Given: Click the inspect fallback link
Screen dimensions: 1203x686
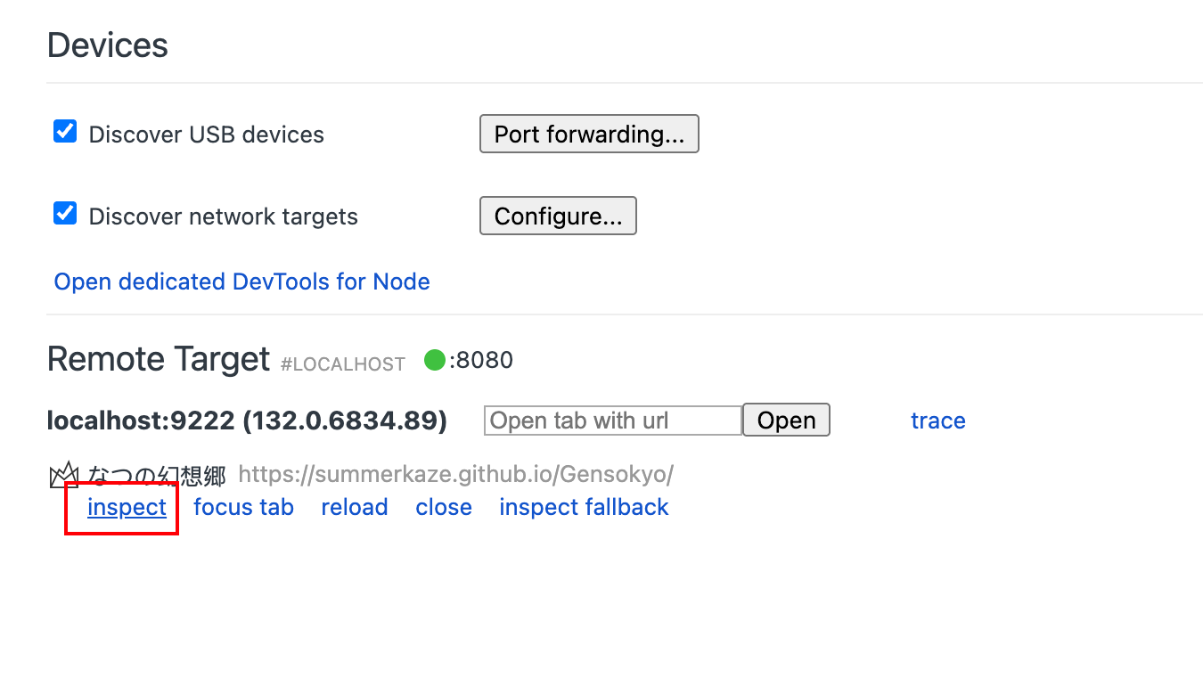Looking at the screenshot, I should tap(584, 507).
